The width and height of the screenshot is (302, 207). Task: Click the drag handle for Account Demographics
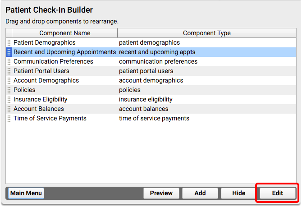tap(9, 80)
